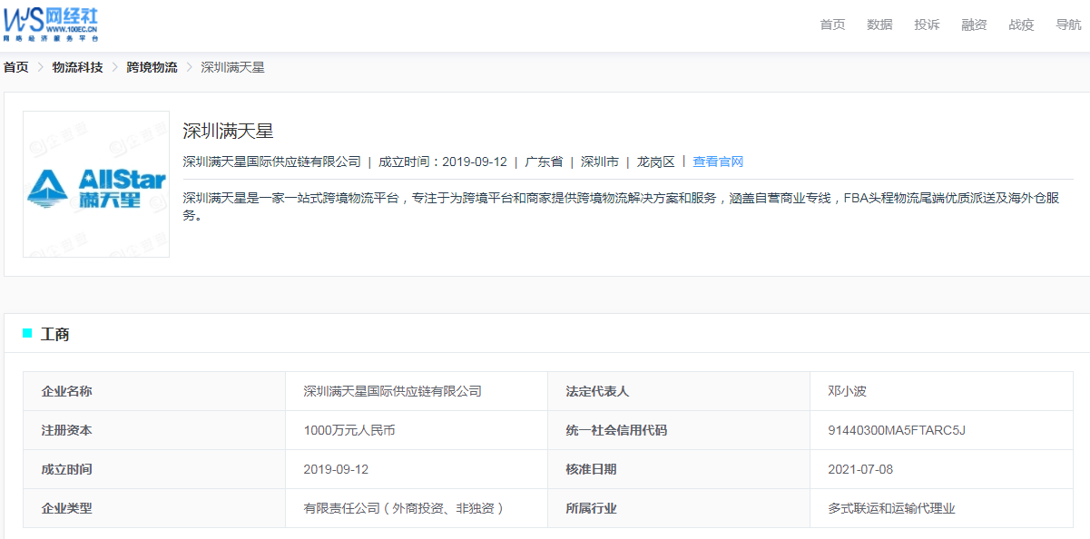Select 广东省 in the company summary
Viewport: 1090px width, 539px height.
pos(544,162)
